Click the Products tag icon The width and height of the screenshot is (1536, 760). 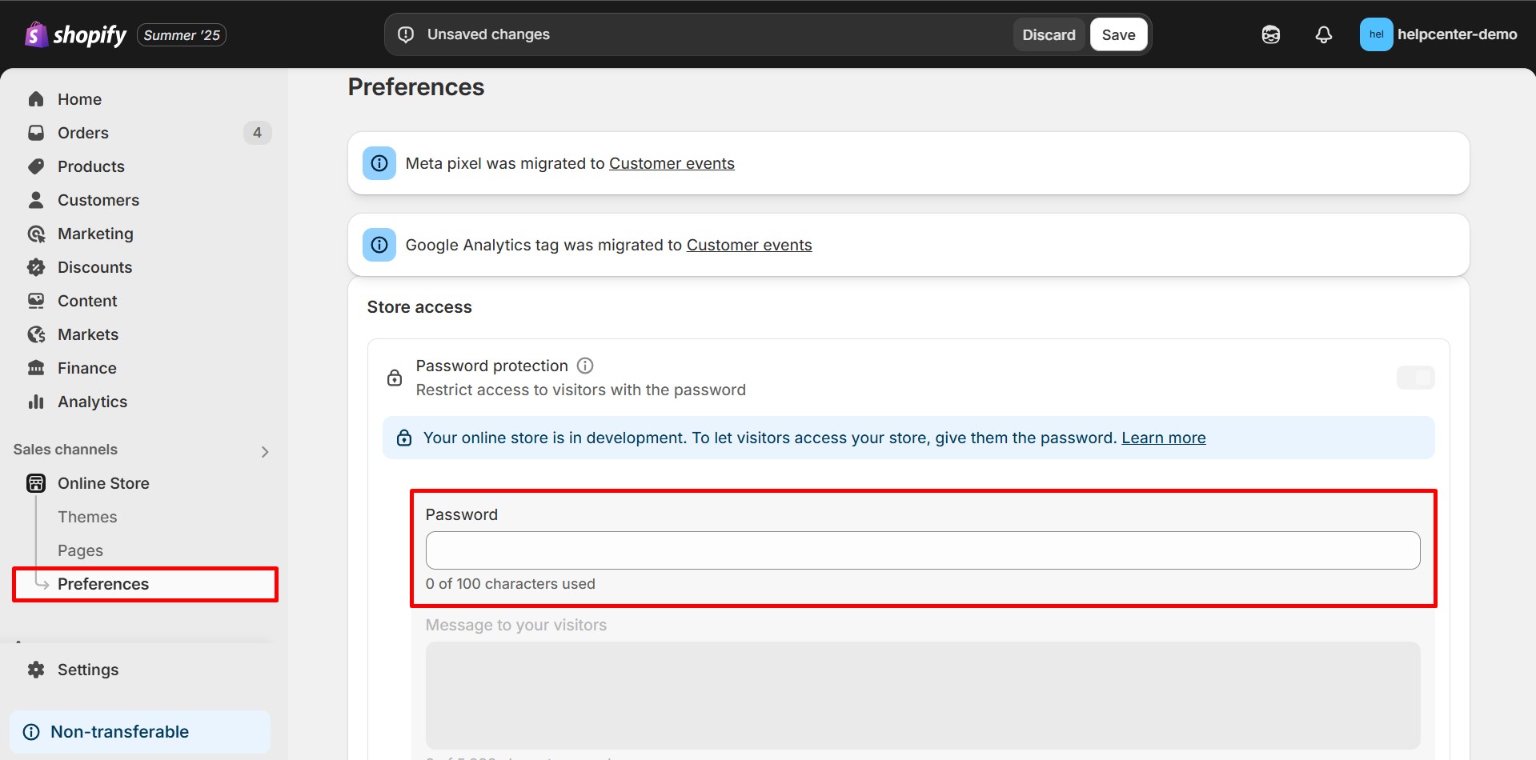(x=36, y=166)
